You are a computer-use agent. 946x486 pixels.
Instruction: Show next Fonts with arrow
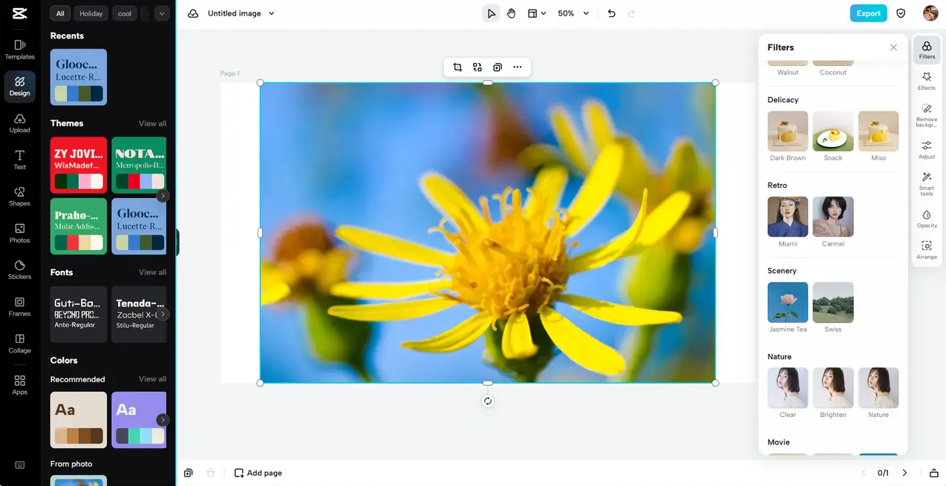click(163, 315)
